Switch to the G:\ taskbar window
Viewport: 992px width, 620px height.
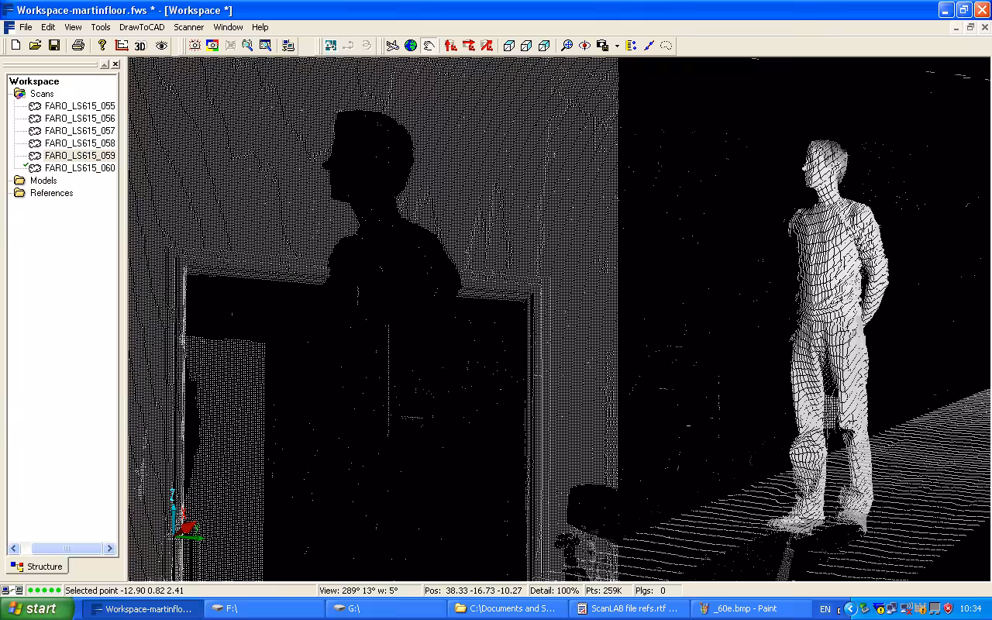[x=386, y=608]
